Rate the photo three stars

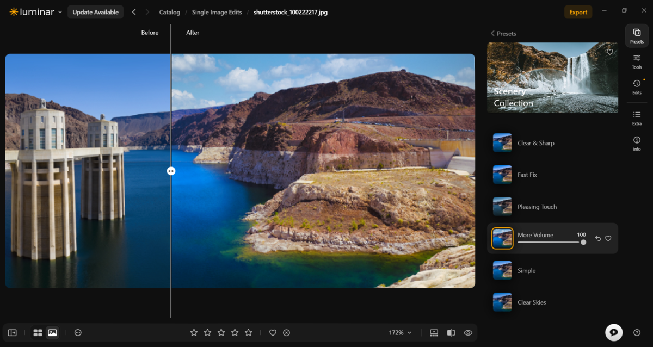point(221,332)
